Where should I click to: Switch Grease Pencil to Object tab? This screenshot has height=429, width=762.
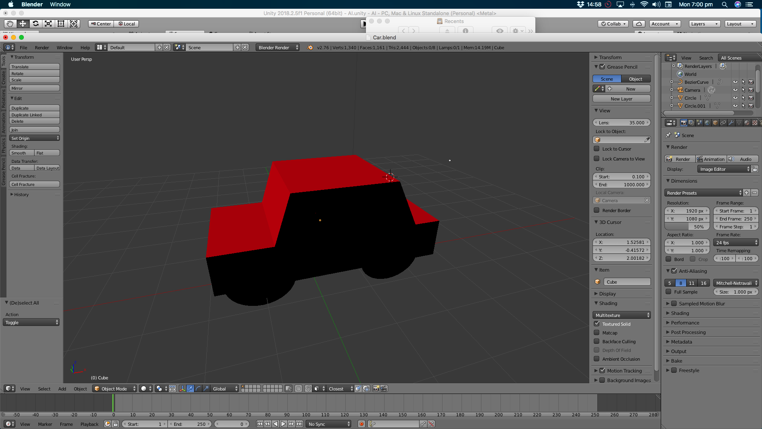coord(635,79)
